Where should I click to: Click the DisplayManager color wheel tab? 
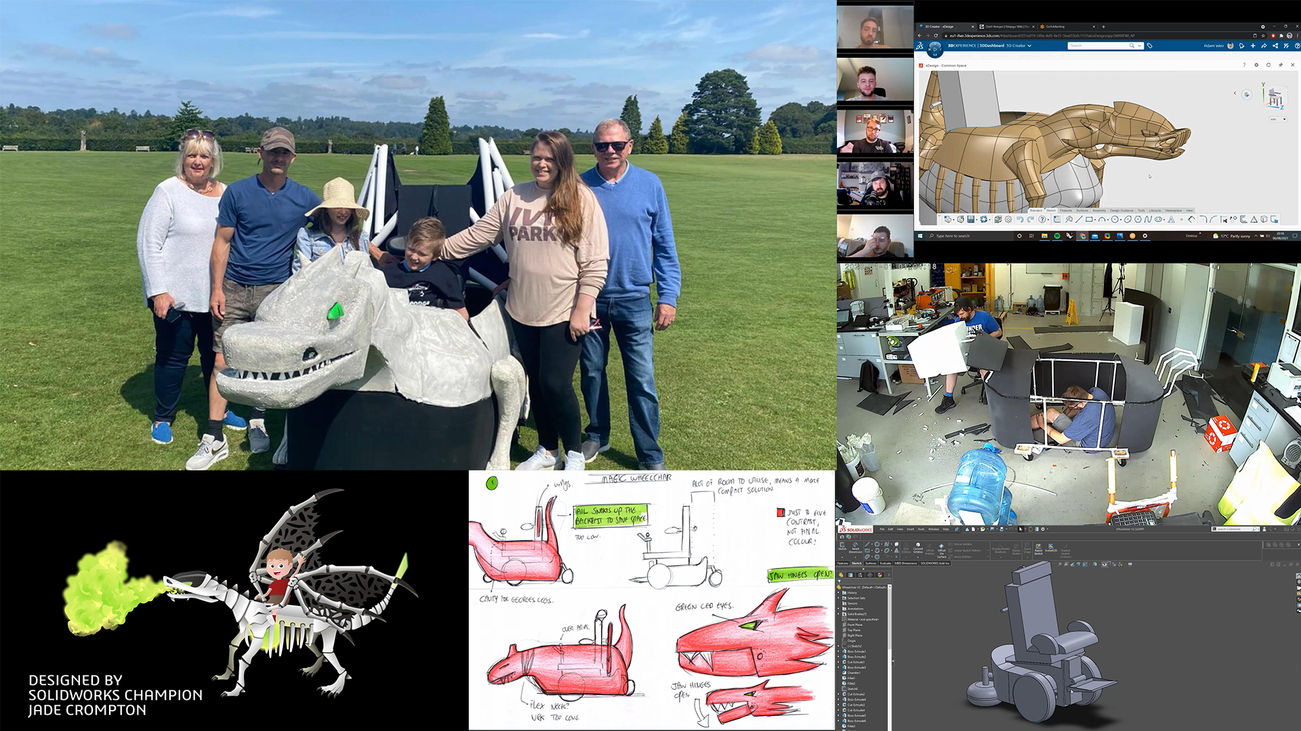[x=880, y=575]
